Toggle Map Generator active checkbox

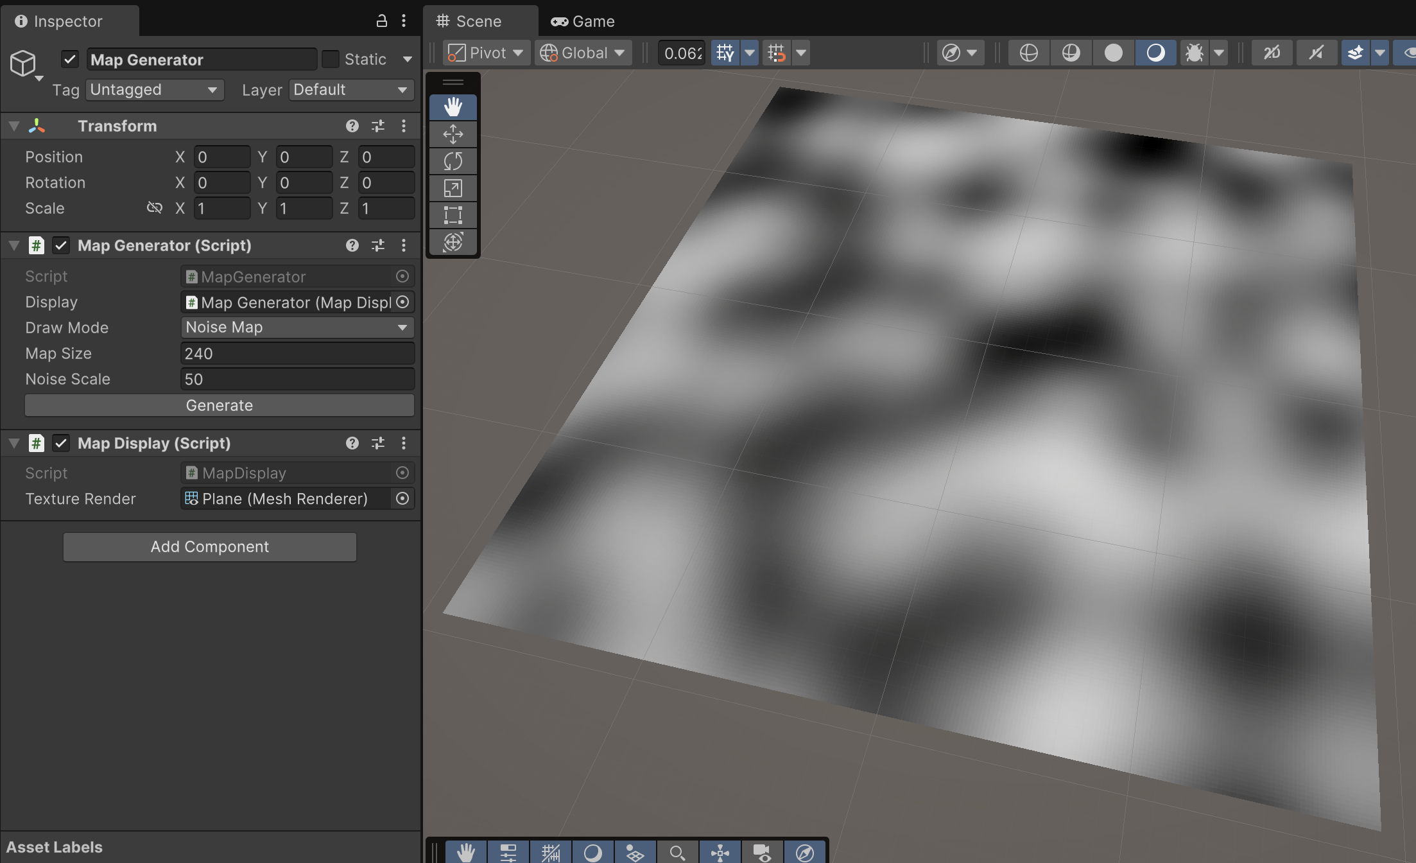(70, 59)
